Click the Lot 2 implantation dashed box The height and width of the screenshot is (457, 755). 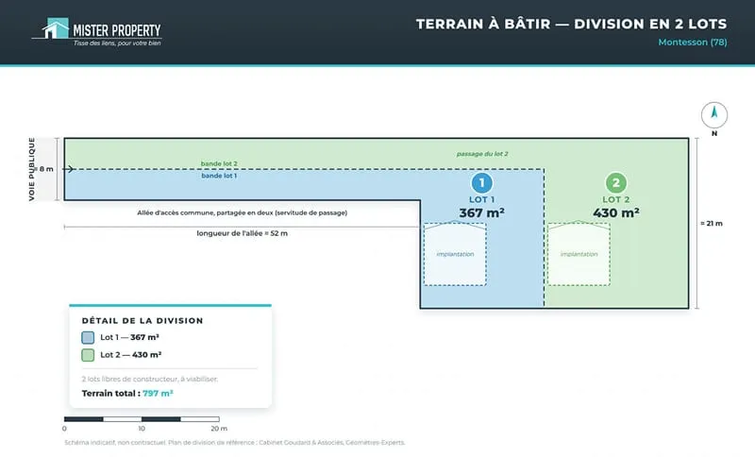(579, 254)
